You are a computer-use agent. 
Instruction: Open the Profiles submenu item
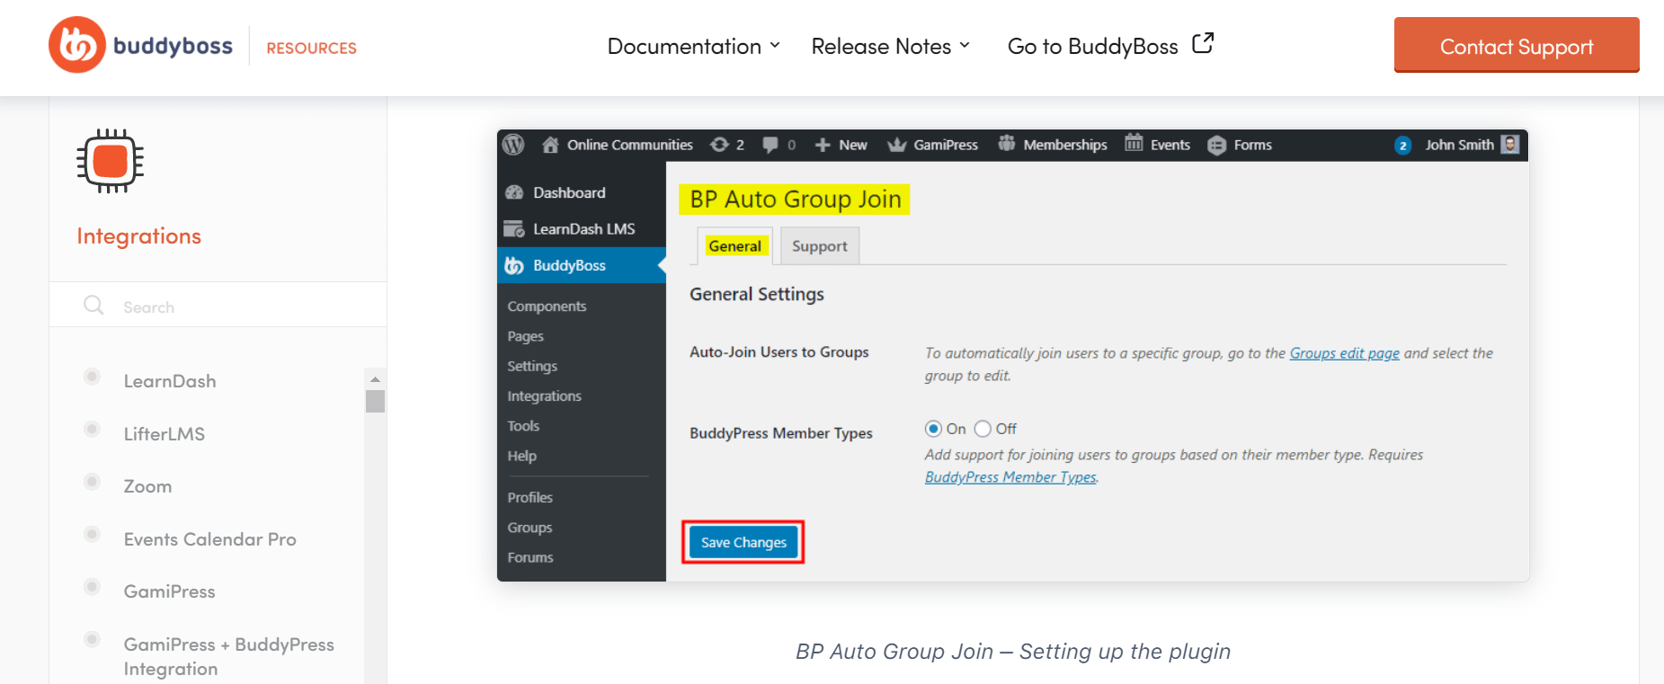point(529,498)
